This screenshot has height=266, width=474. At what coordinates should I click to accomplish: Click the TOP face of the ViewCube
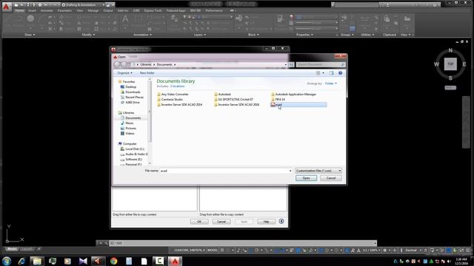click(450, 64)
